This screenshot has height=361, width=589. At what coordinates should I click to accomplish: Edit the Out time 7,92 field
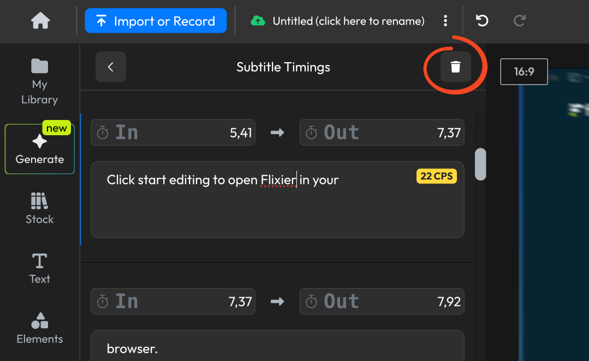click(382, 302)
